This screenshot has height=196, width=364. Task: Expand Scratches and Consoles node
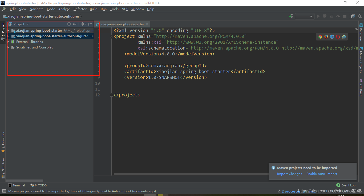pyautogui.click(x=8, y=47)
